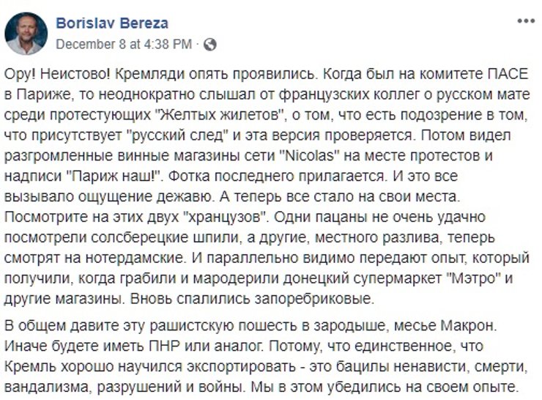The image size is (542, 400).
Task: Open Borislav Bereza's profile picture
Action: pyautogui.click(x=26, y=33)
